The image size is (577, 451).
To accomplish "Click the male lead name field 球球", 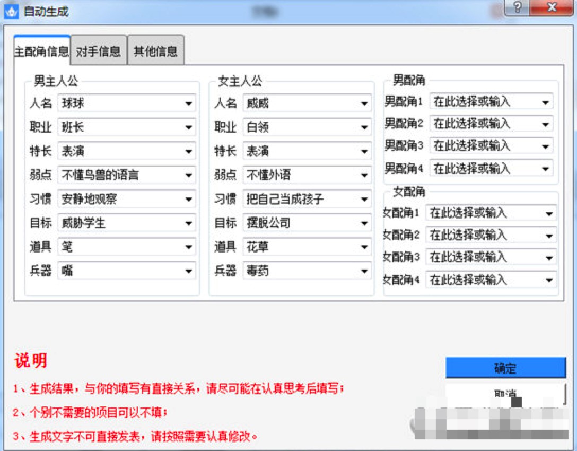I will click(x=127, y=103).
